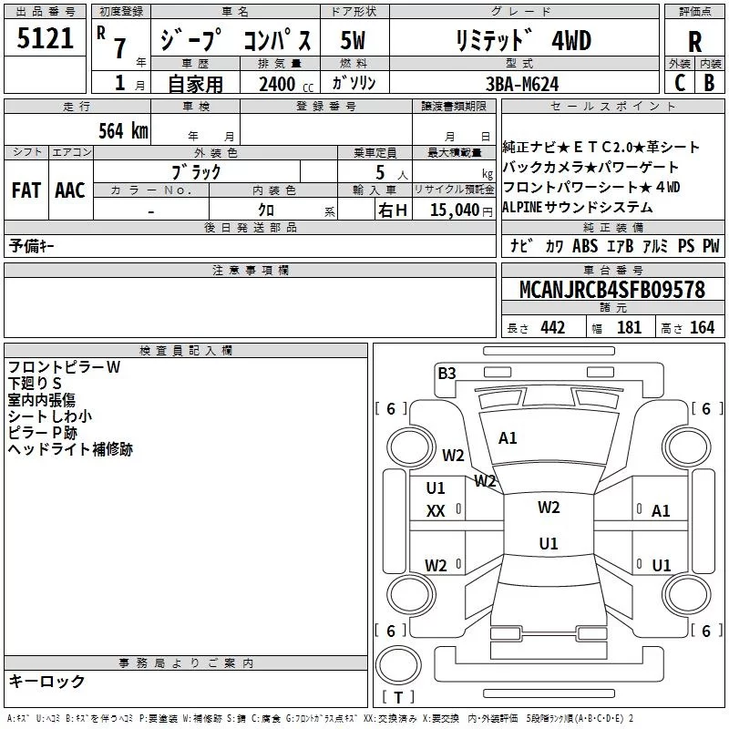Click shift type FAT

pyautogui.click(x=26, y=190)
